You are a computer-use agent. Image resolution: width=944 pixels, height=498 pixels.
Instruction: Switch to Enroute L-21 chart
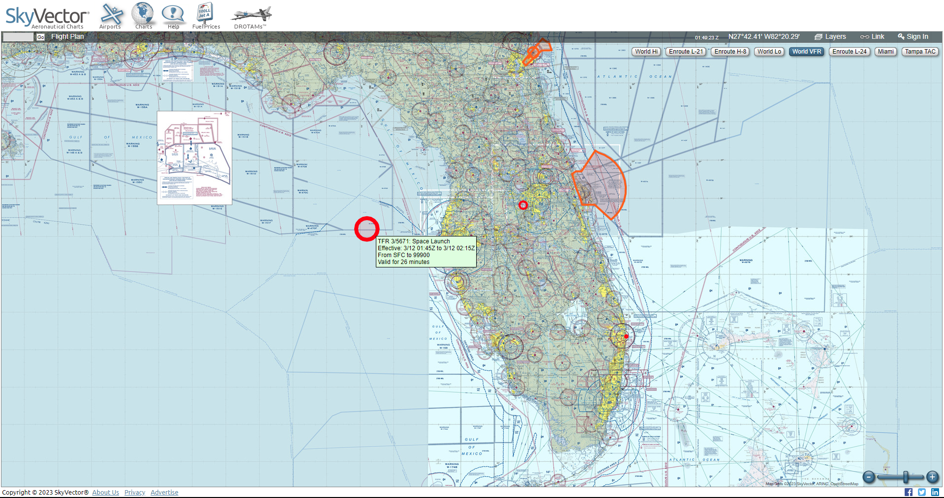[686, 52]
